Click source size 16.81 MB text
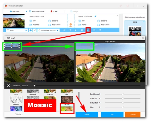The width and height of the screenshot is (151, 122). tap(36, 25)
